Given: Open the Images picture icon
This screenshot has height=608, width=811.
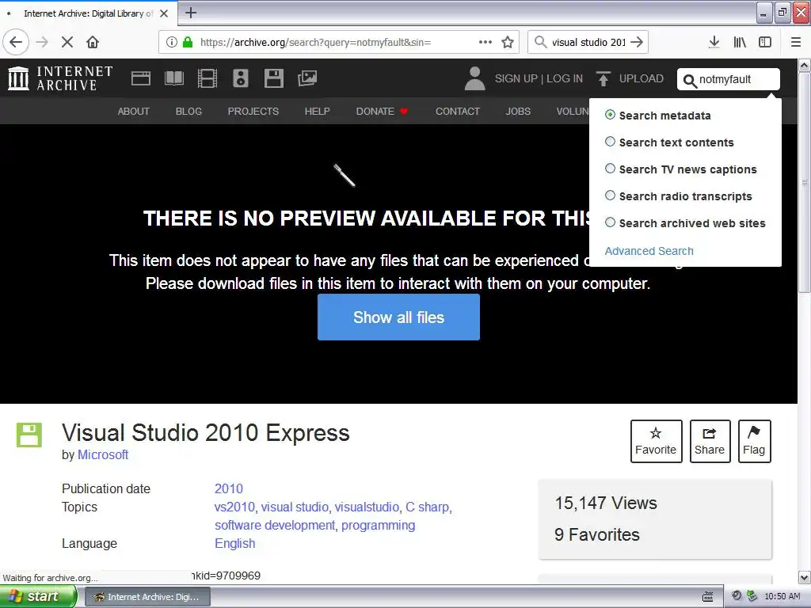Looking at the screenshot, I should [307, 78].
